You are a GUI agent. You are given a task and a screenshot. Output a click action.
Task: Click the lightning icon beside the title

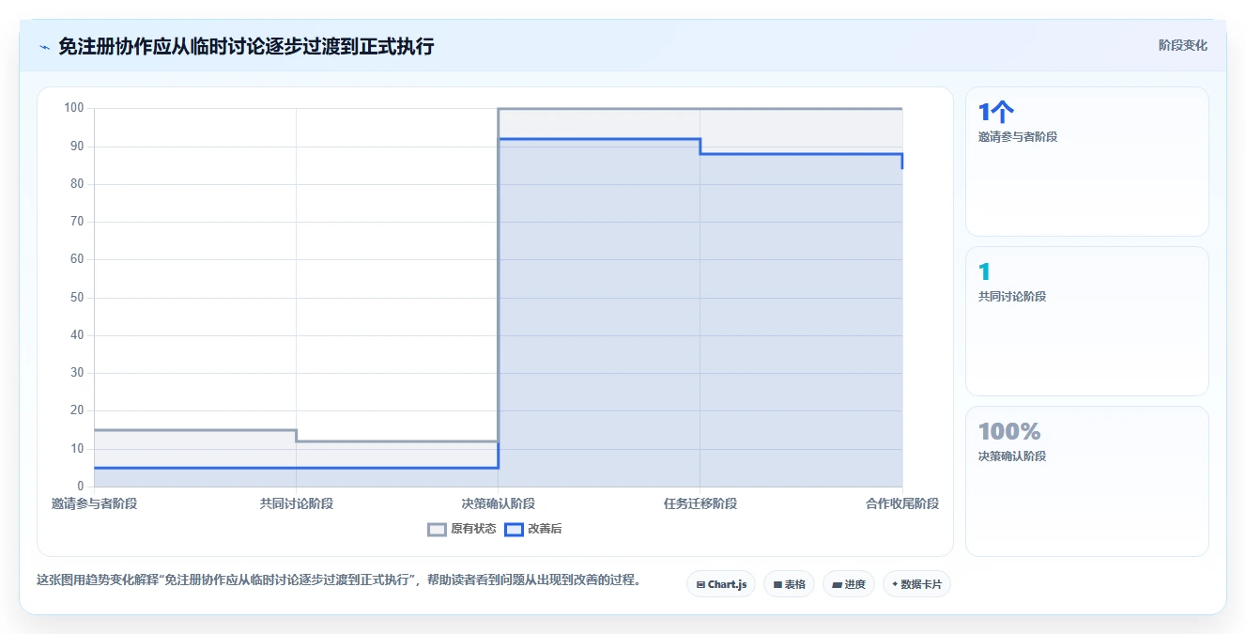point(45,47)
